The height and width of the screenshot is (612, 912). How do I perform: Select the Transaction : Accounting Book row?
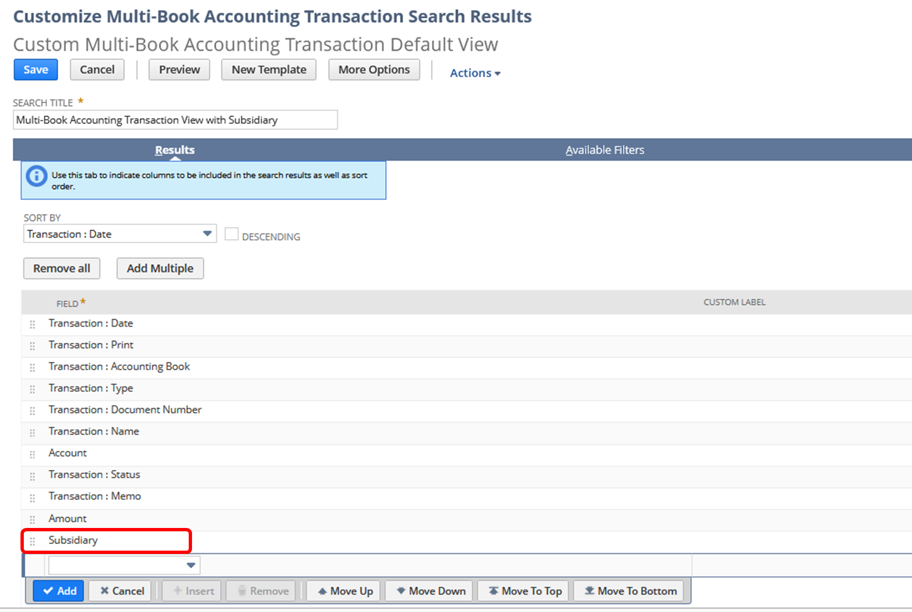[467, 367]
